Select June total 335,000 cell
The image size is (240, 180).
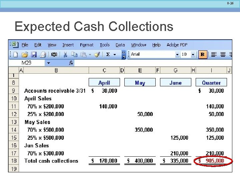(x=176, y=161)
